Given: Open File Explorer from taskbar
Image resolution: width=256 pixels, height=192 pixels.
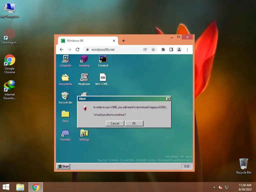Looking at the screenshot, I should (x=20, y=187).
